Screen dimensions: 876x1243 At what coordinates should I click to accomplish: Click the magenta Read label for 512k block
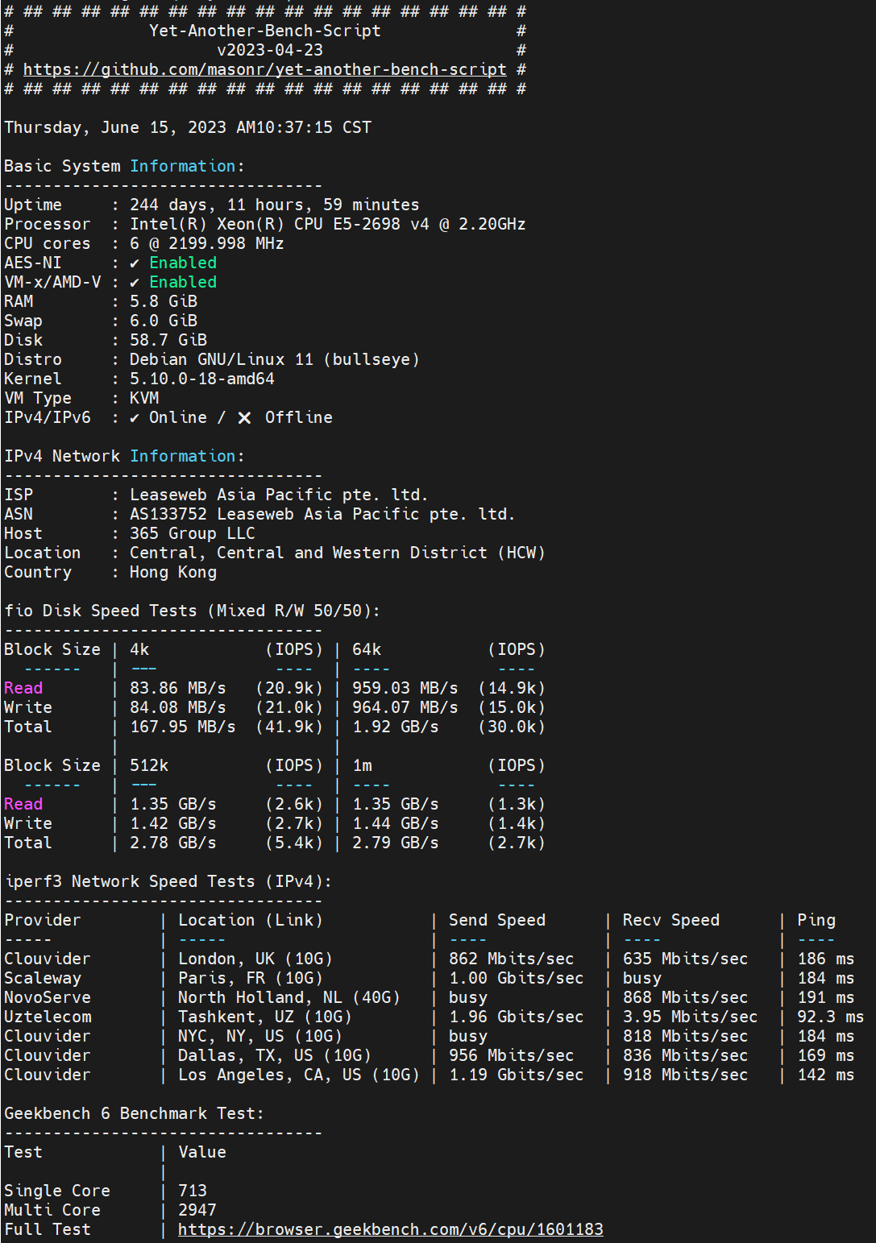click(23, 805)
